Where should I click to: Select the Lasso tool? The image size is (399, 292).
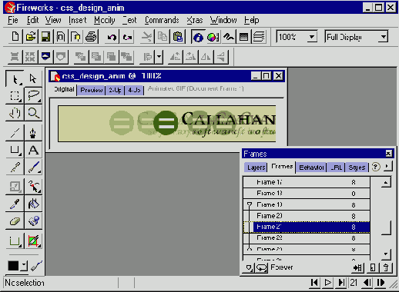(x=34, y=95)
